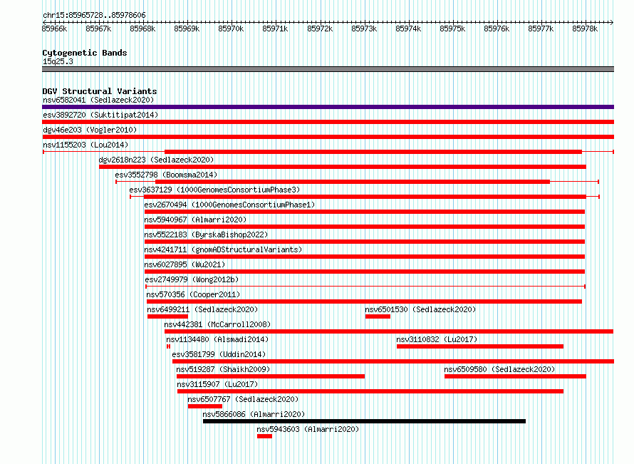Click the 85978k ruler tick label
This screenshot has height=464, width=634.
[585, 29]
